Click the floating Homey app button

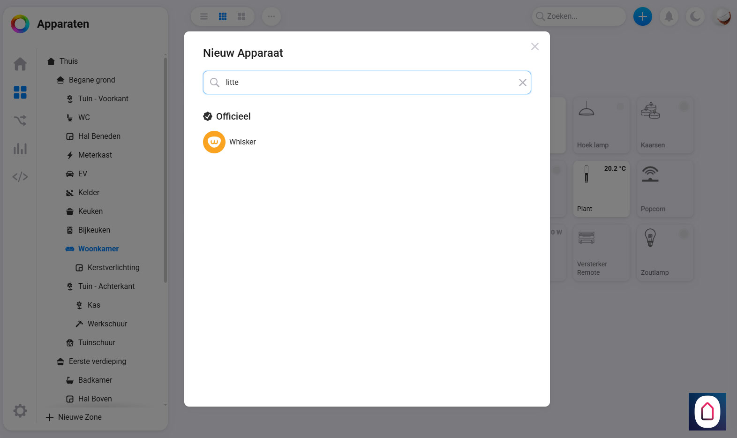(x=707, y=412)
